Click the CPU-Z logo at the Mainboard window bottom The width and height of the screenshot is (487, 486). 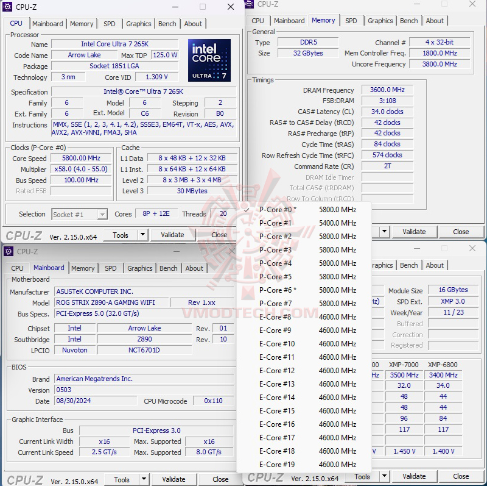tap(26, 479)
